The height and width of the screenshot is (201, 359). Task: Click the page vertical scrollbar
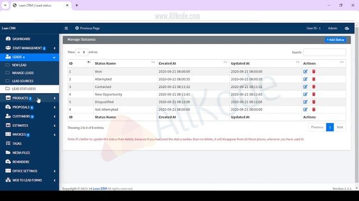click(357, 105)
